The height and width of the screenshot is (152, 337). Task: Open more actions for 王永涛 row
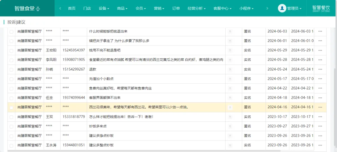[x=320, y=145]
